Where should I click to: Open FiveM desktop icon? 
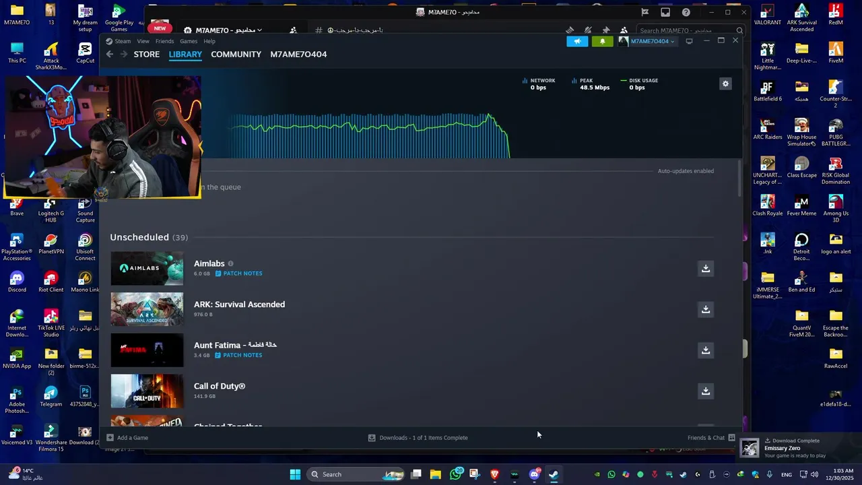tap(836, 53)
